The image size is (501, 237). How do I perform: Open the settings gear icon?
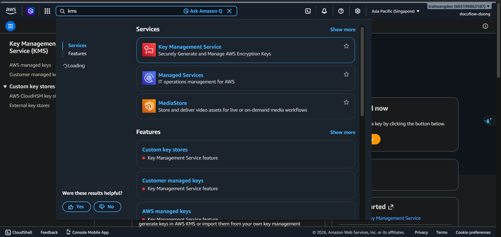click(x=357, y=11)
